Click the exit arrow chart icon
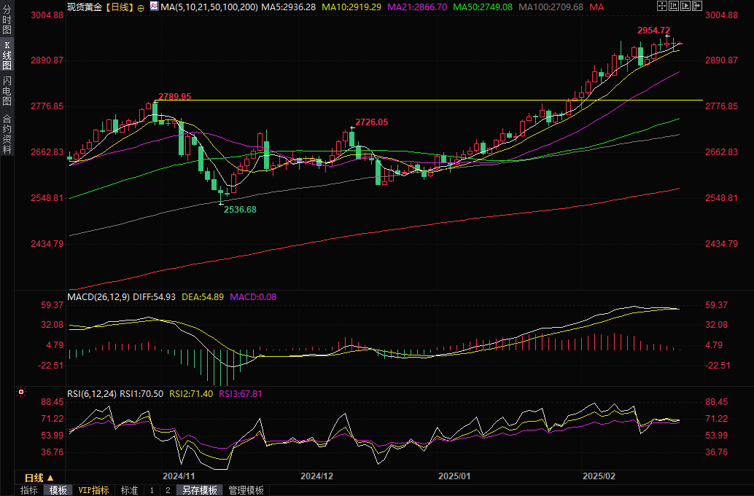754x496 pixels. 697,6
